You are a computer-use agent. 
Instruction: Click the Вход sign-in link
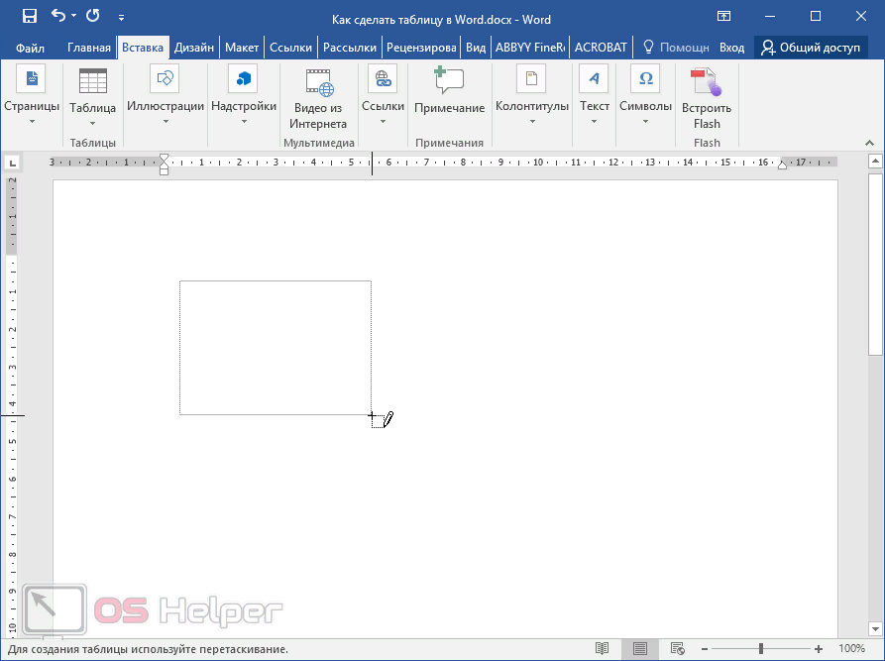[x=731, y=48]
